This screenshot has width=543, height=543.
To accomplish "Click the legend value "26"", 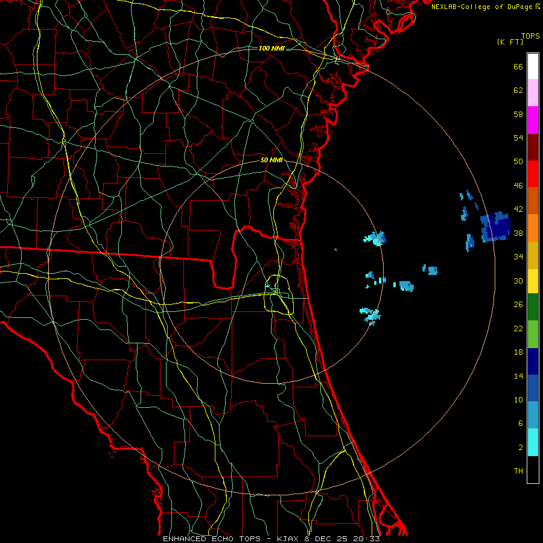I will point(518,305).
